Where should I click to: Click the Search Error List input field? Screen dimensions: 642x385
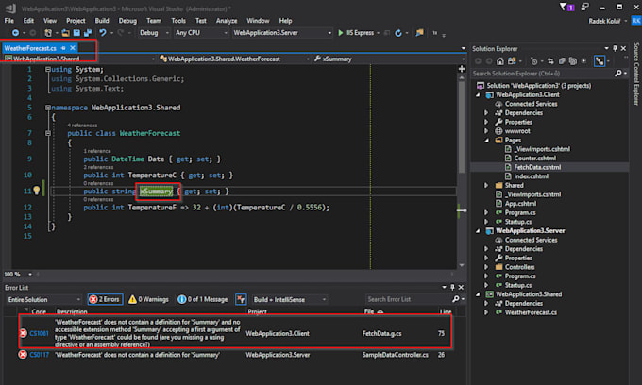[408, 299]
